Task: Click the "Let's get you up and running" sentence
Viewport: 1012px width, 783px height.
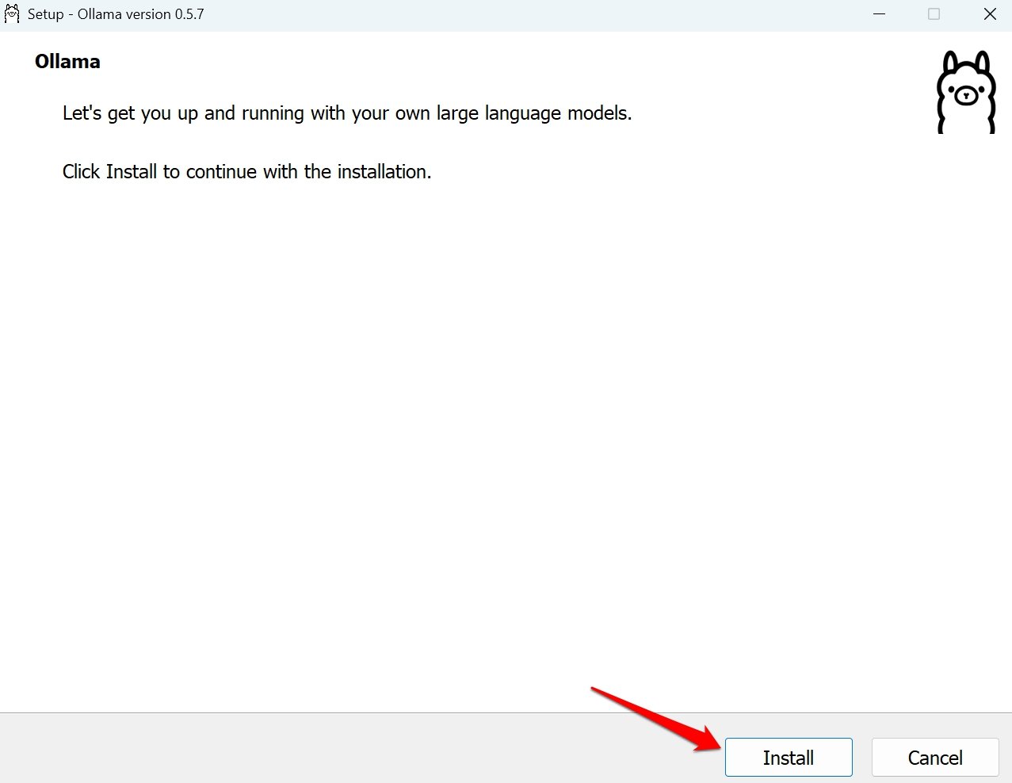Action: pos(347,113)
